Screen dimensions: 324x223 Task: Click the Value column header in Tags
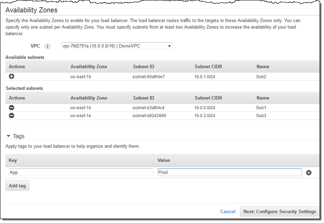(164, 160)
